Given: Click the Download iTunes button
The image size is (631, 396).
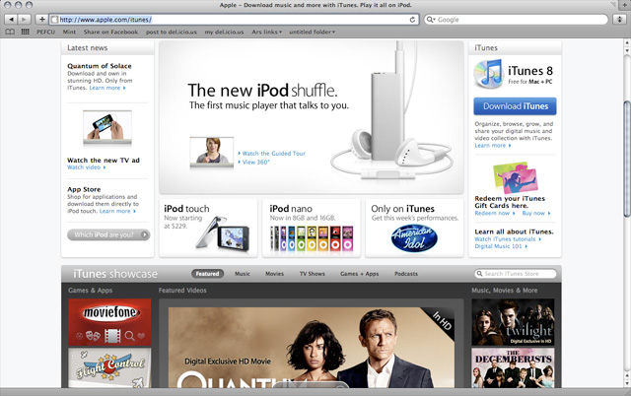Looking at the screenshot, I should coord(515,106).
